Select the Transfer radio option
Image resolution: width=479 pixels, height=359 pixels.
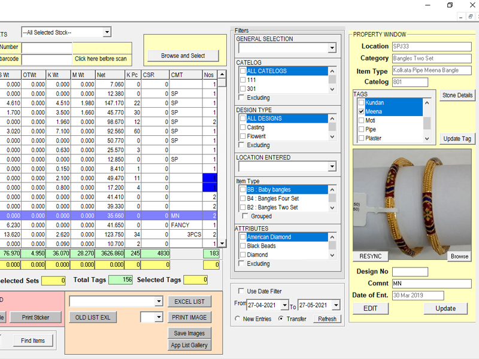click(x=281, y=318)
